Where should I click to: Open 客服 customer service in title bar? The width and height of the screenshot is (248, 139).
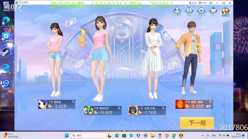point(193,3)
